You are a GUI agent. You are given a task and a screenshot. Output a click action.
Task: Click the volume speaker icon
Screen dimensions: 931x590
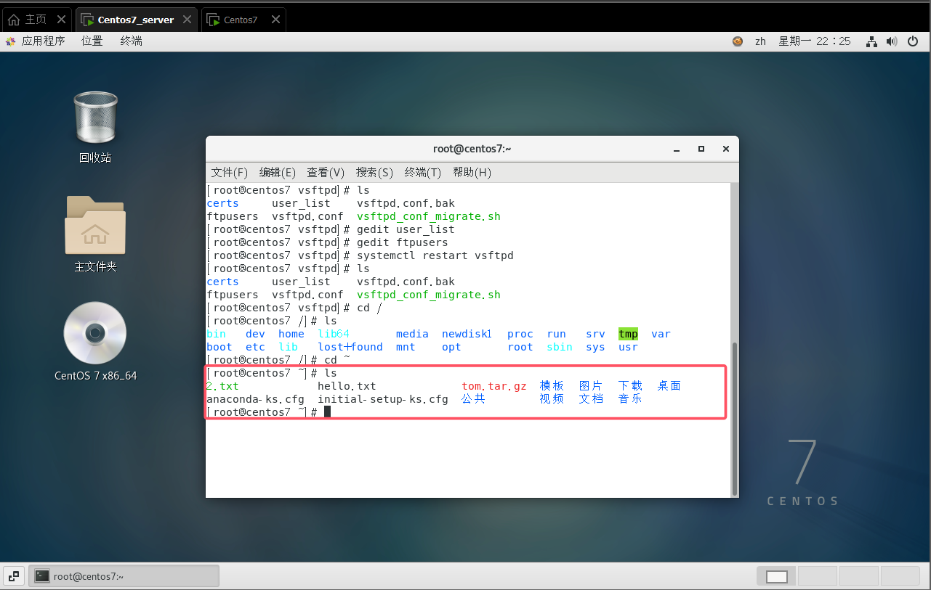[x=892, y=41]
